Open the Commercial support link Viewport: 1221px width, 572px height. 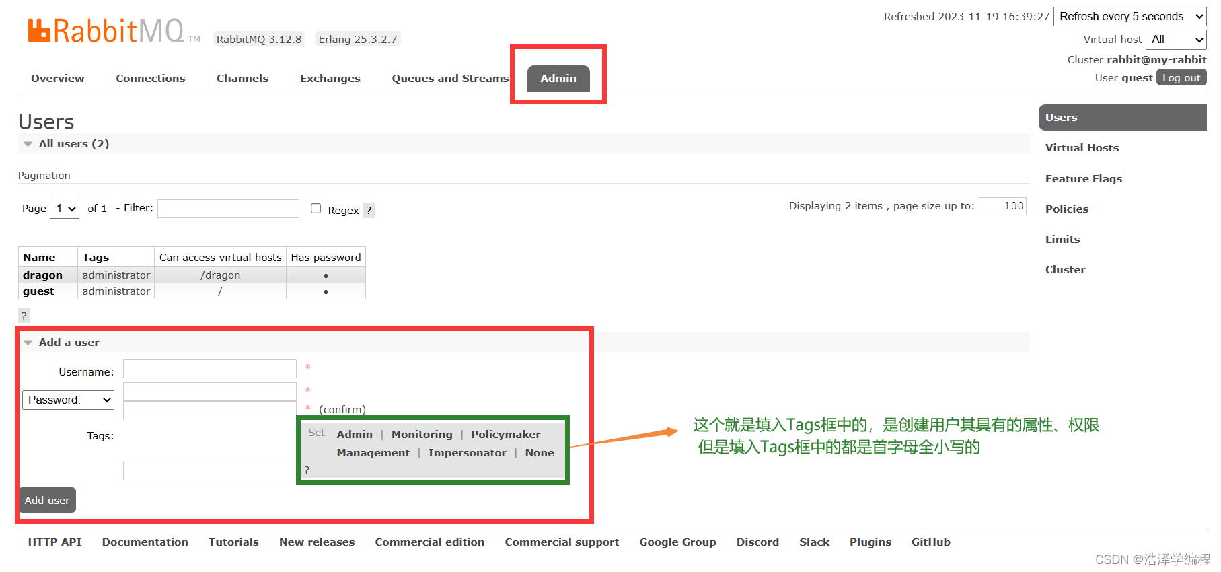[562, 542]
